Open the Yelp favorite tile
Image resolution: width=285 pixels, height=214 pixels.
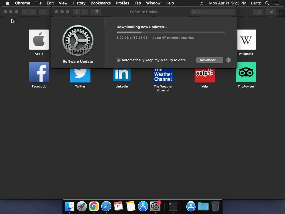pyautogui.click(x=205, y=75)
